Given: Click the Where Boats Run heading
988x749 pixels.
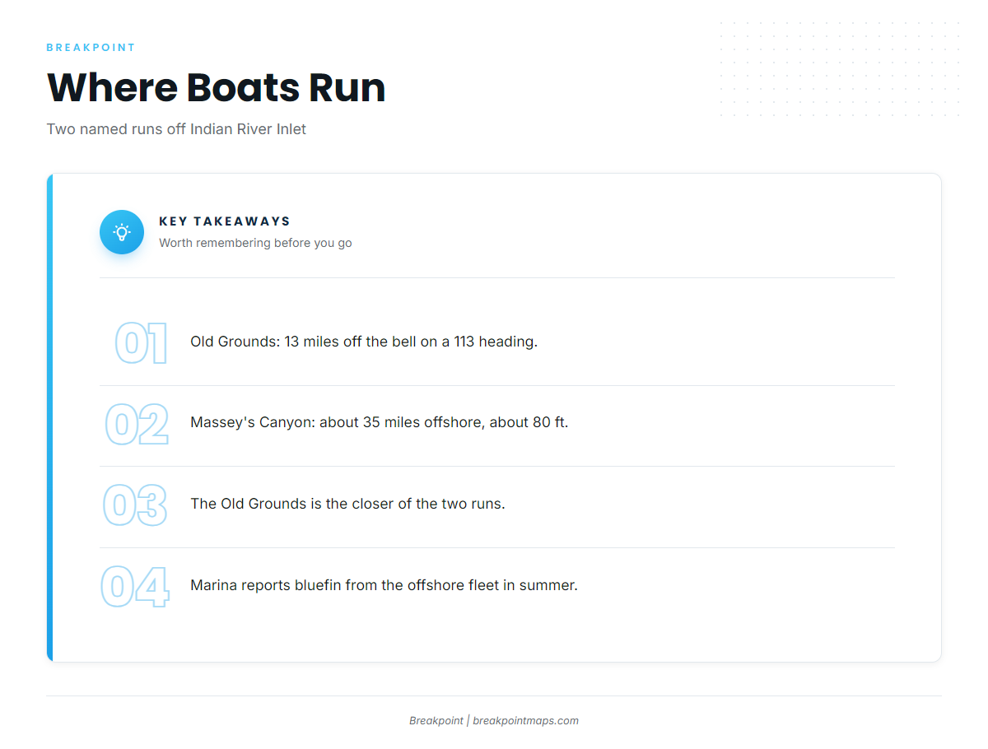Looking at the screenshot, I should [x=217, y=87].
